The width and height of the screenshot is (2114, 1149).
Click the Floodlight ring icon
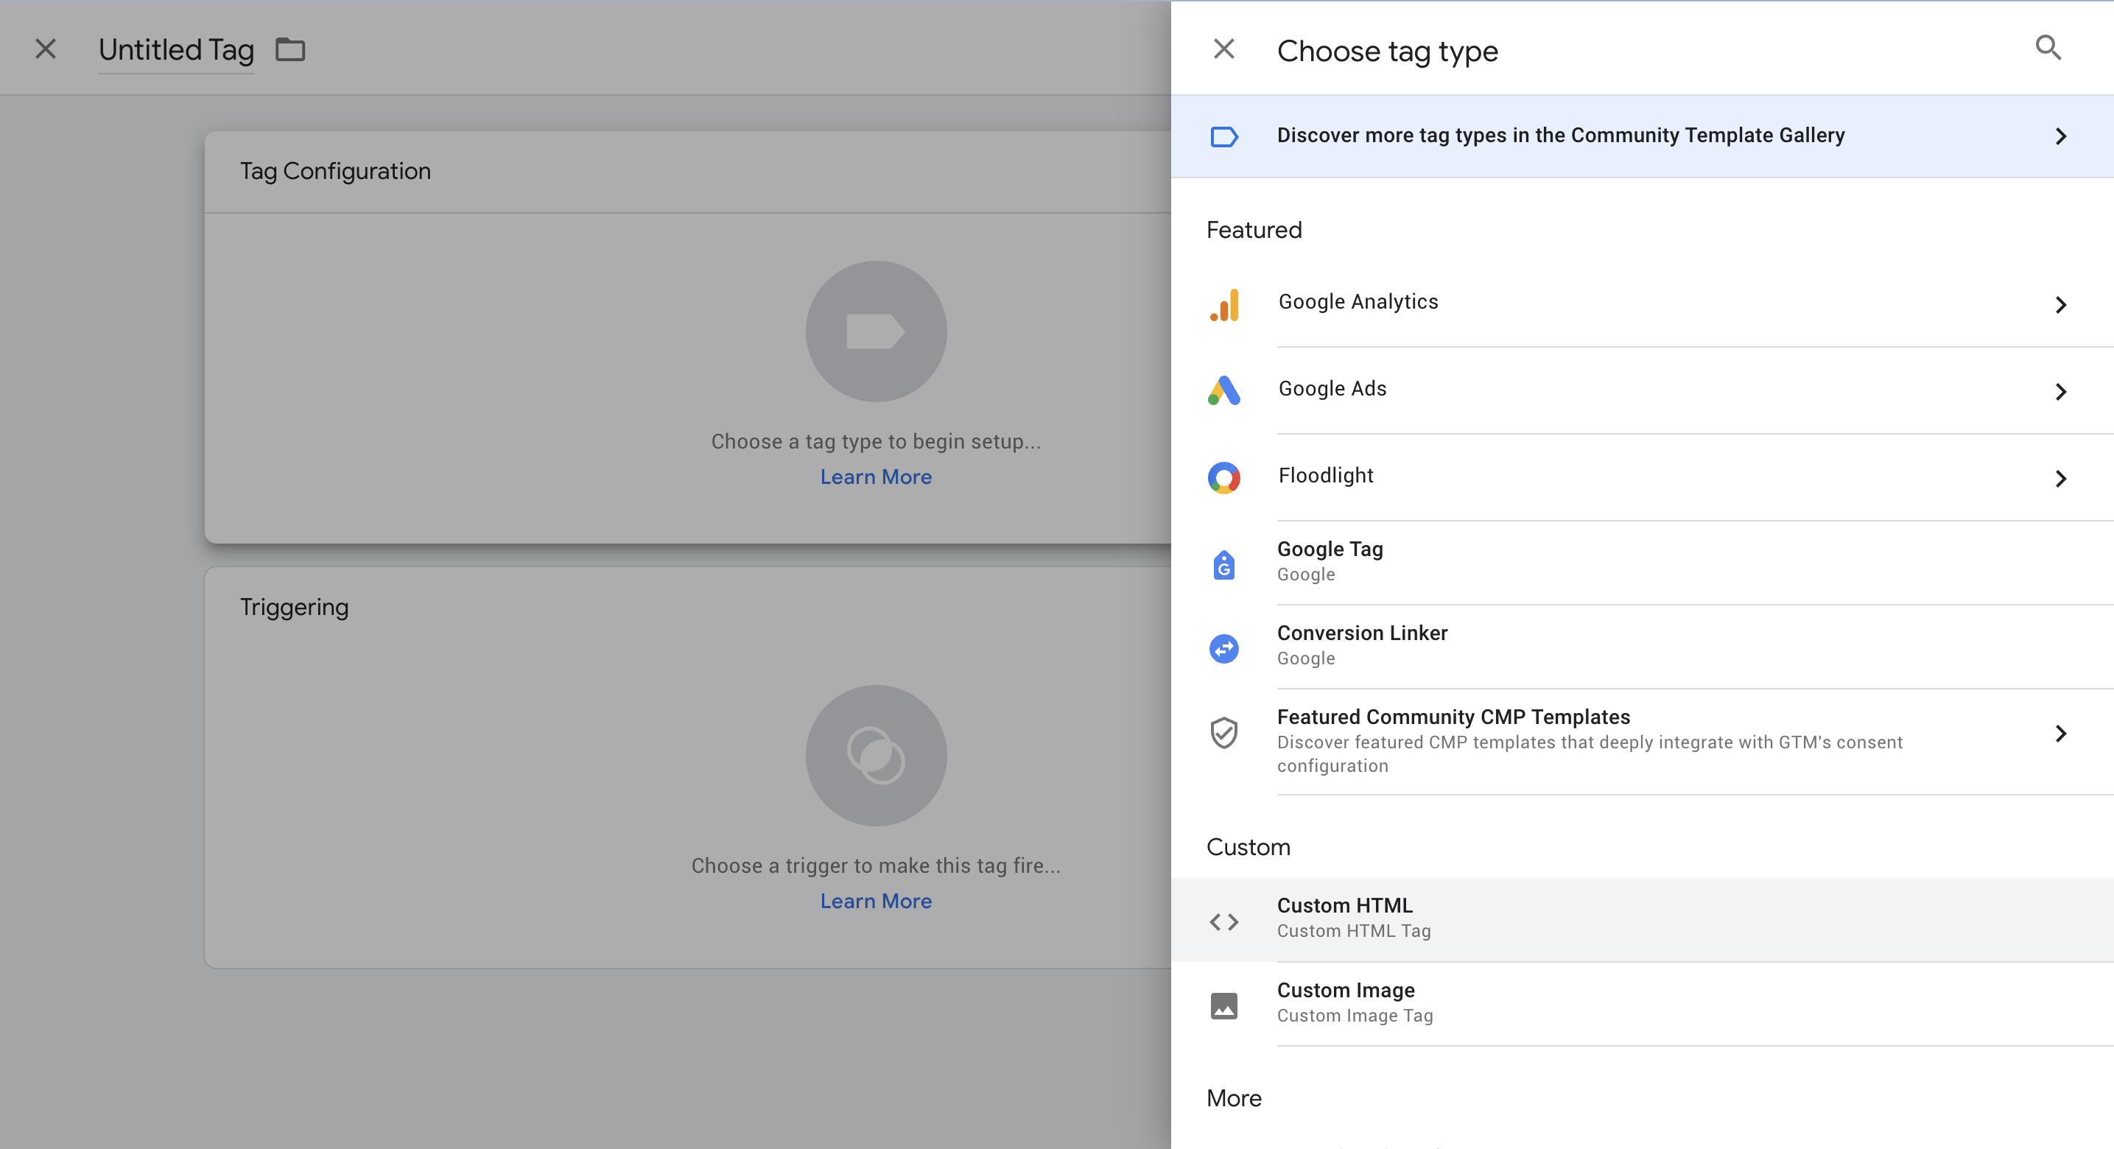[1223, 478]
